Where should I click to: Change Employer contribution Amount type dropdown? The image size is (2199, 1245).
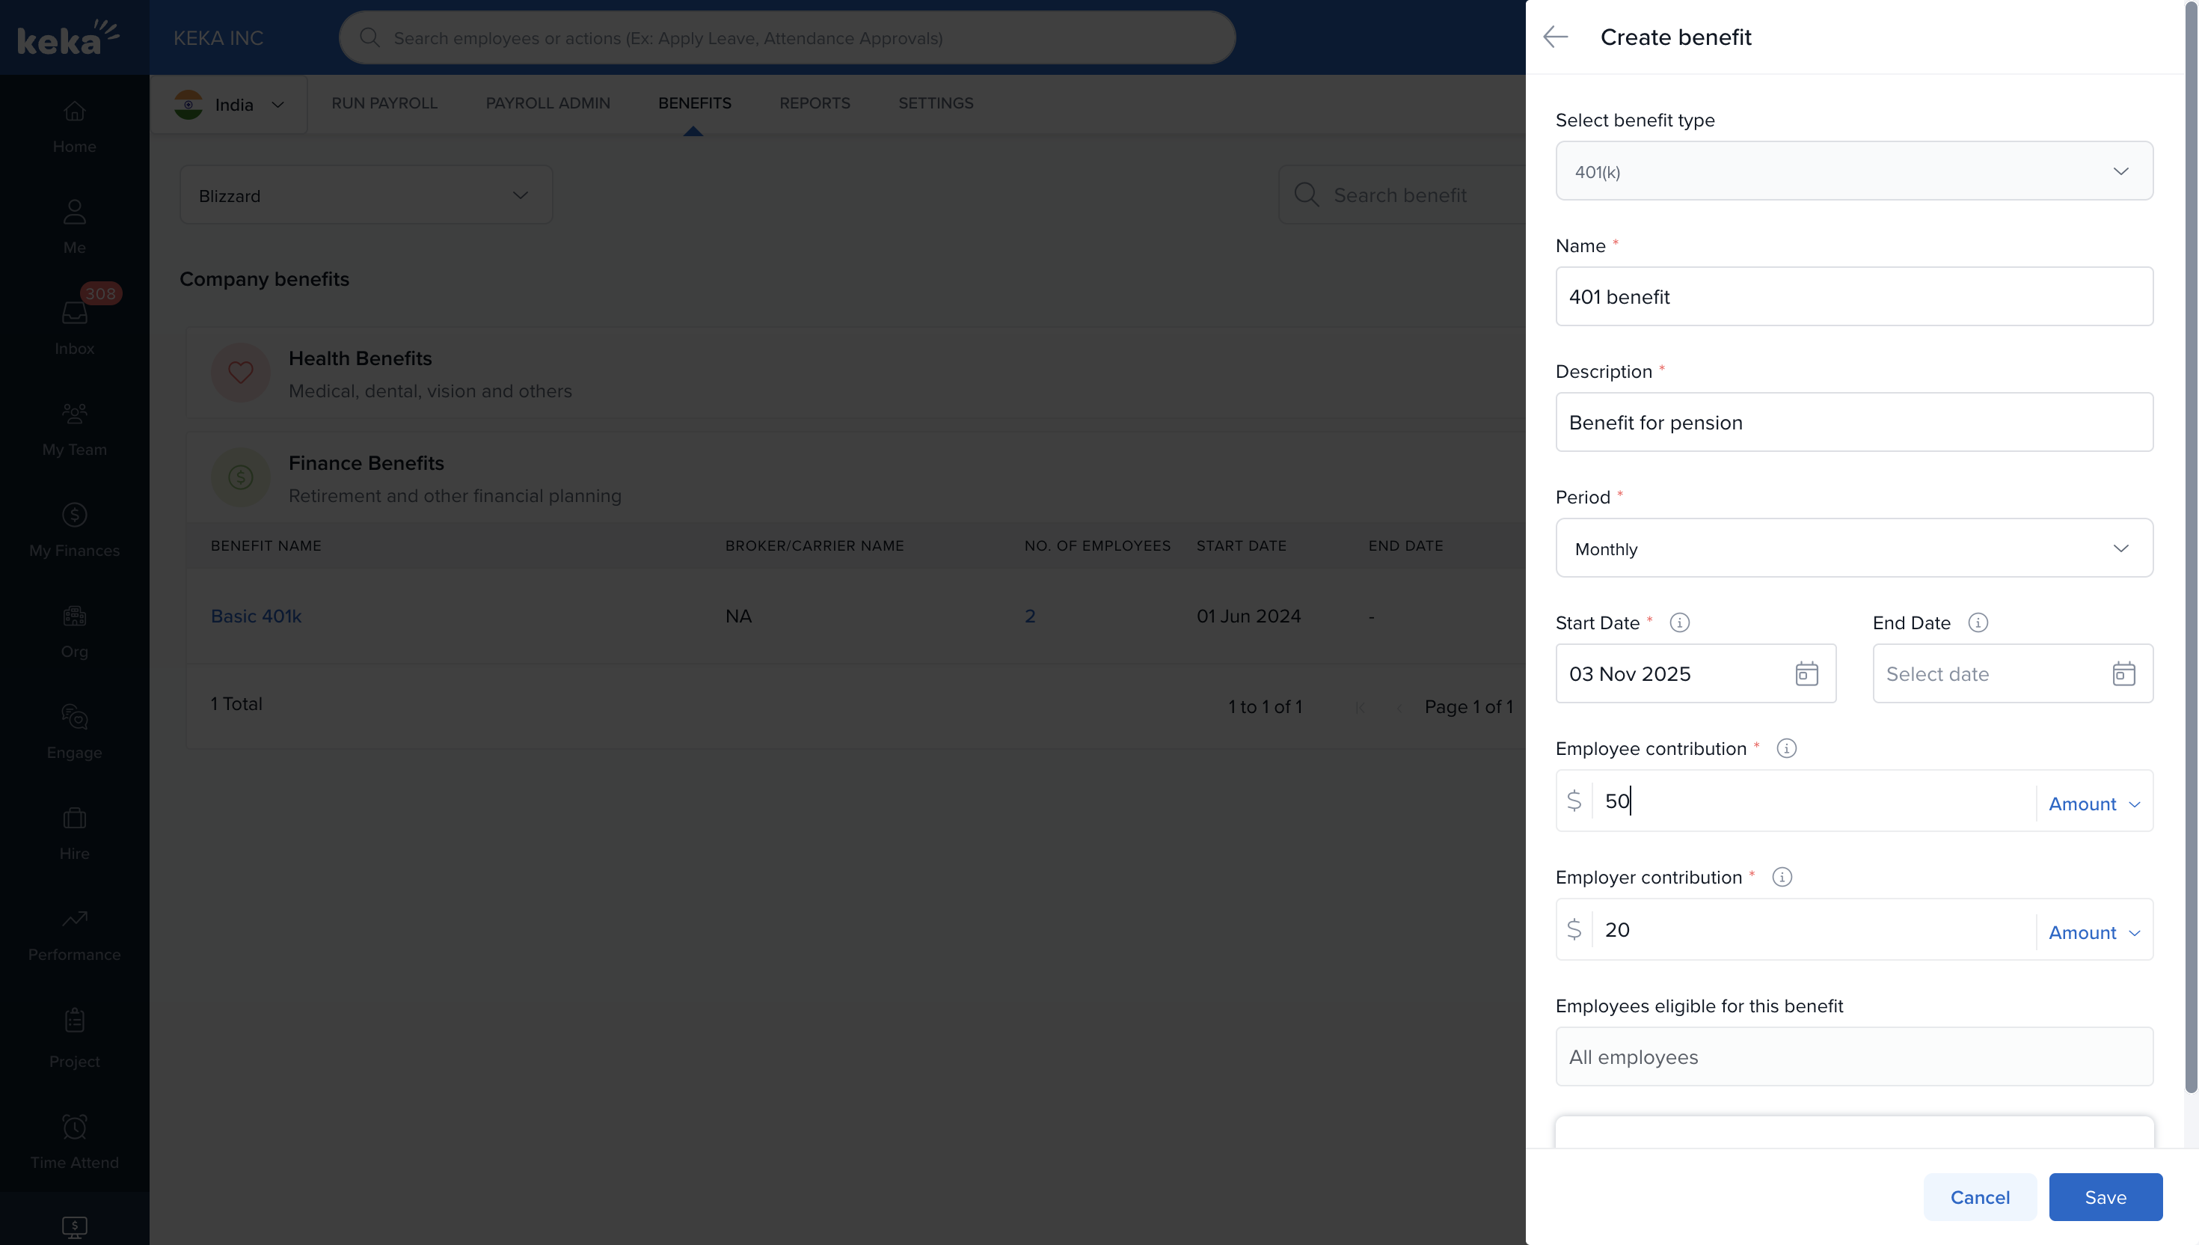coord(2093,932)
